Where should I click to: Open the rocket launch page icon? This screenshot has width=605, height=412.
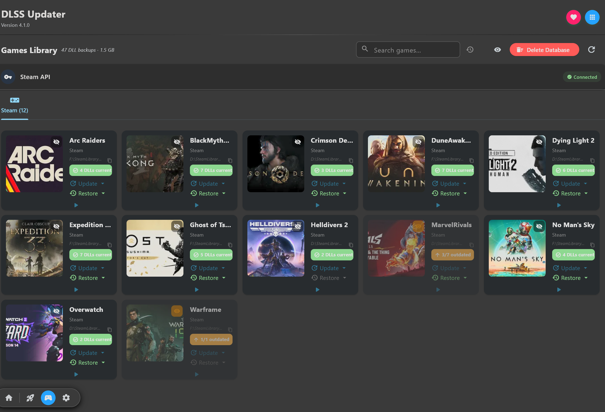point(30,398)
